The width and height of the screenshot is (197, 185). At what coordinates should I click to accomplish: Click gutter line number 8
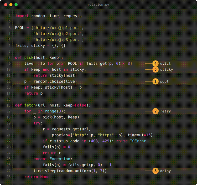click(x=9, y=58)
